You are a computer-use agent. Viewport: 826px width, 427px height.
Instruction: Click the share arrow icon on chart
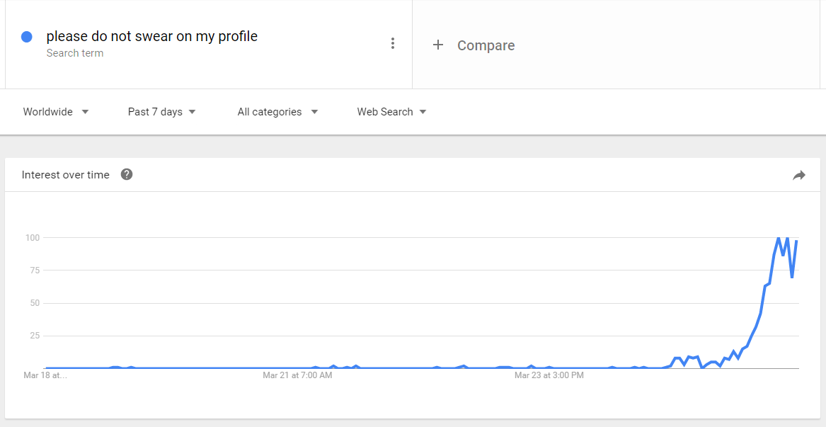pyautogui.click(x=799, y=176)
